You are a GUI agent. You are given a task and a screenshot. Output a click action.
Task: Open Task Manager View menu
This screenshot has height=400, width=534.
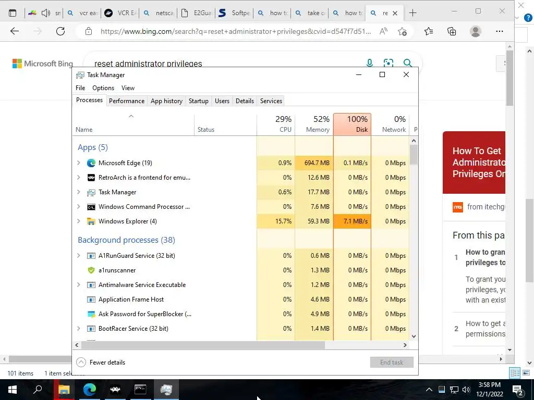point(128,88)
